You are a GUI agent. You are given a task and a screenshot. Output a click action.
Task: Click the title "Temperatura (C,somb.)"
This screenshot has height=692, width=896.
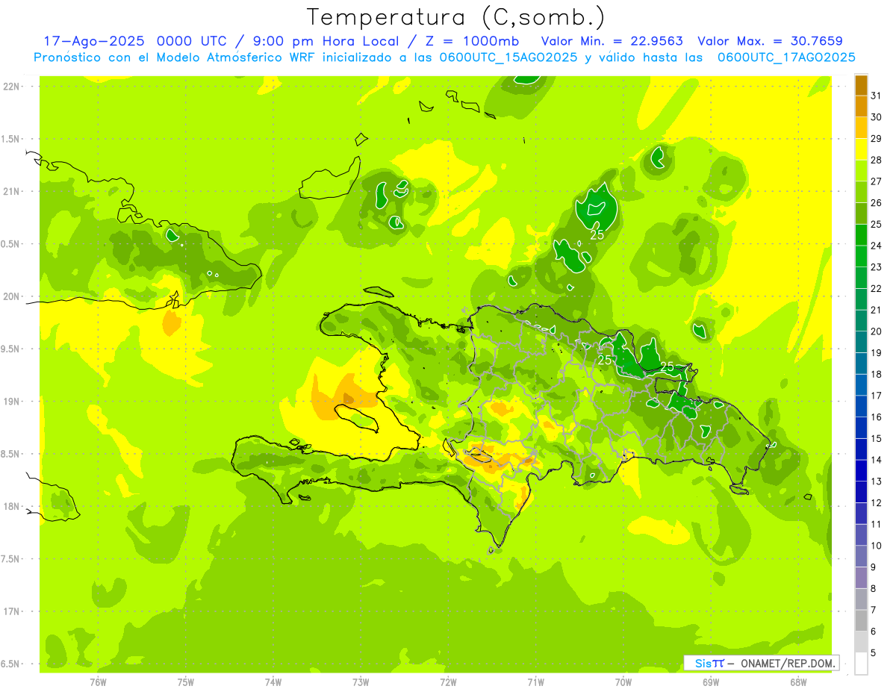(456, 17)
